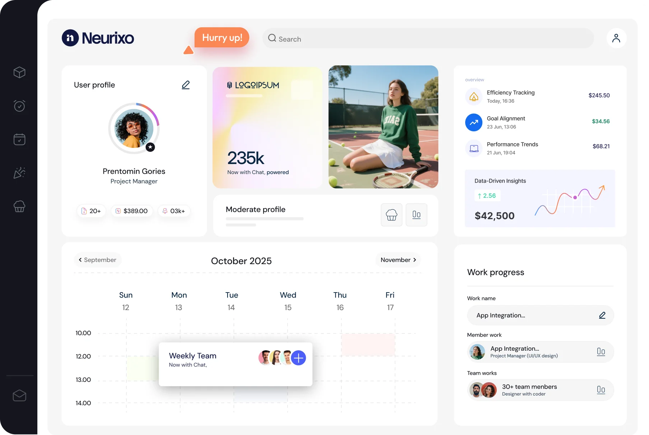The image size is (649, 435).
Task: Click the 14.00 time label
Action: point(83,403)
